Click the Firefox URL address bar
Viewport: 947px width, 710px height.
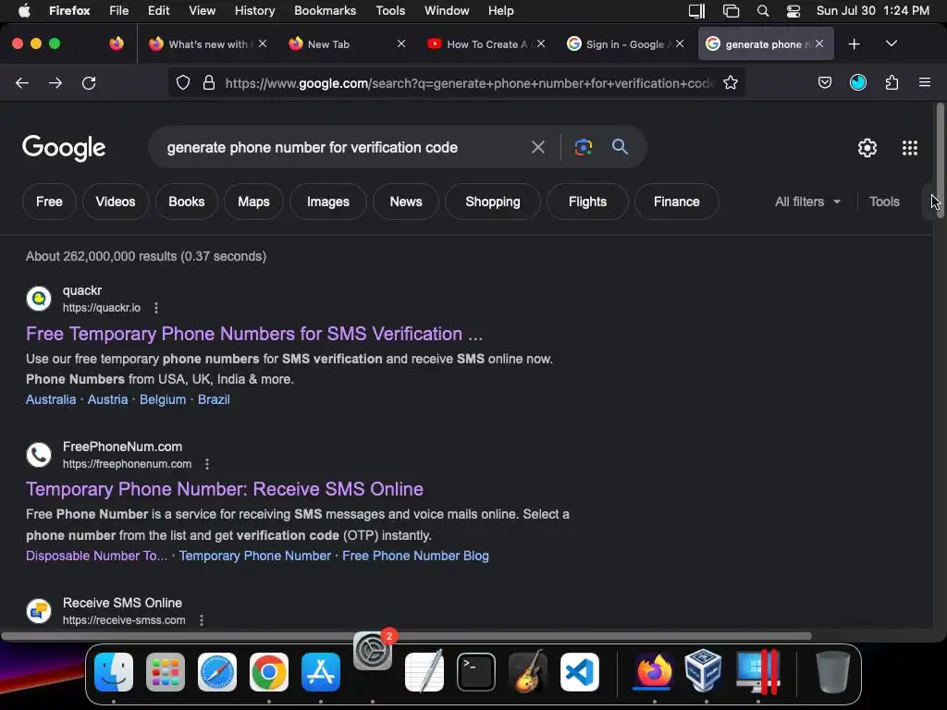469,82
